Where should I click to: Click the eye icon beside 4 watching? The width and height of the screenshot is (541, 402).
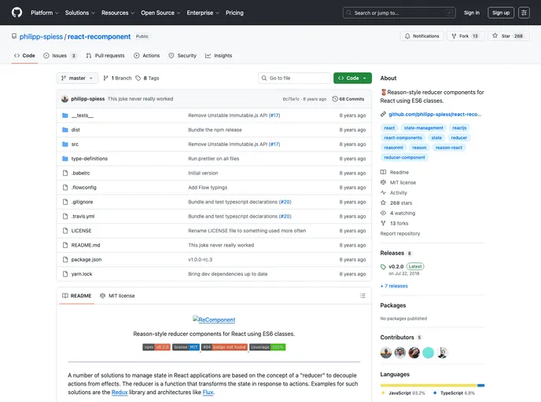[383, 213]
